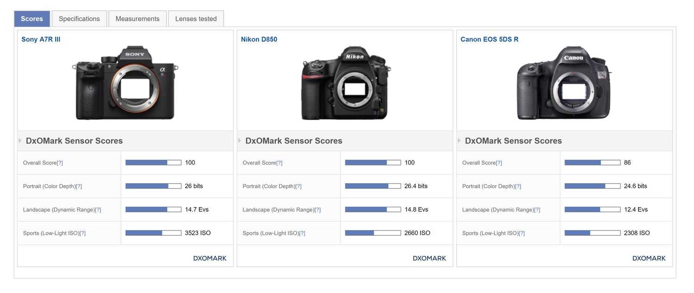
Task: Click the DXOMARK logo under Sony A7R III
Action: tap(210, 258)
